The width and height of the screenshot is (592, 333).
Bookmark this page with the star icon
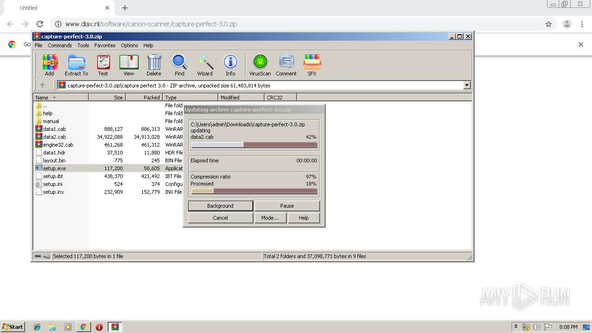point(549,24)
